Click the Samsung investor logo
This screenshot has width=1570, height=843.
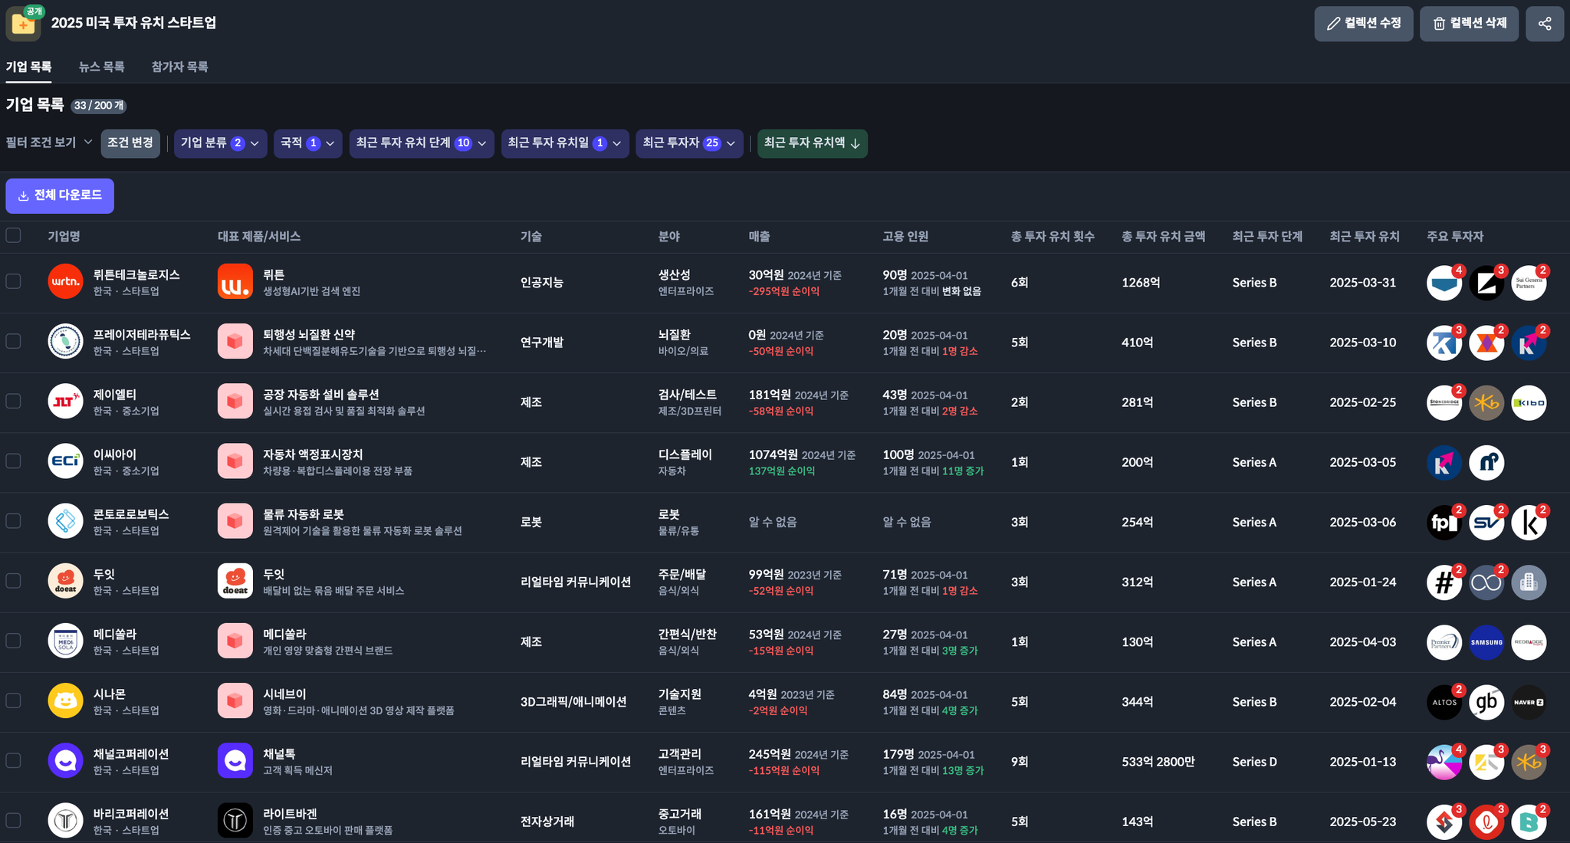(x=1486, y=642)
